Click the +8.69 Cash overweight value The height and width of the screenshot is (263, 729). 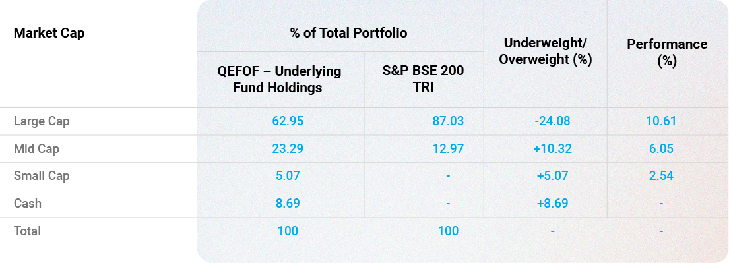tap(552, 204)
